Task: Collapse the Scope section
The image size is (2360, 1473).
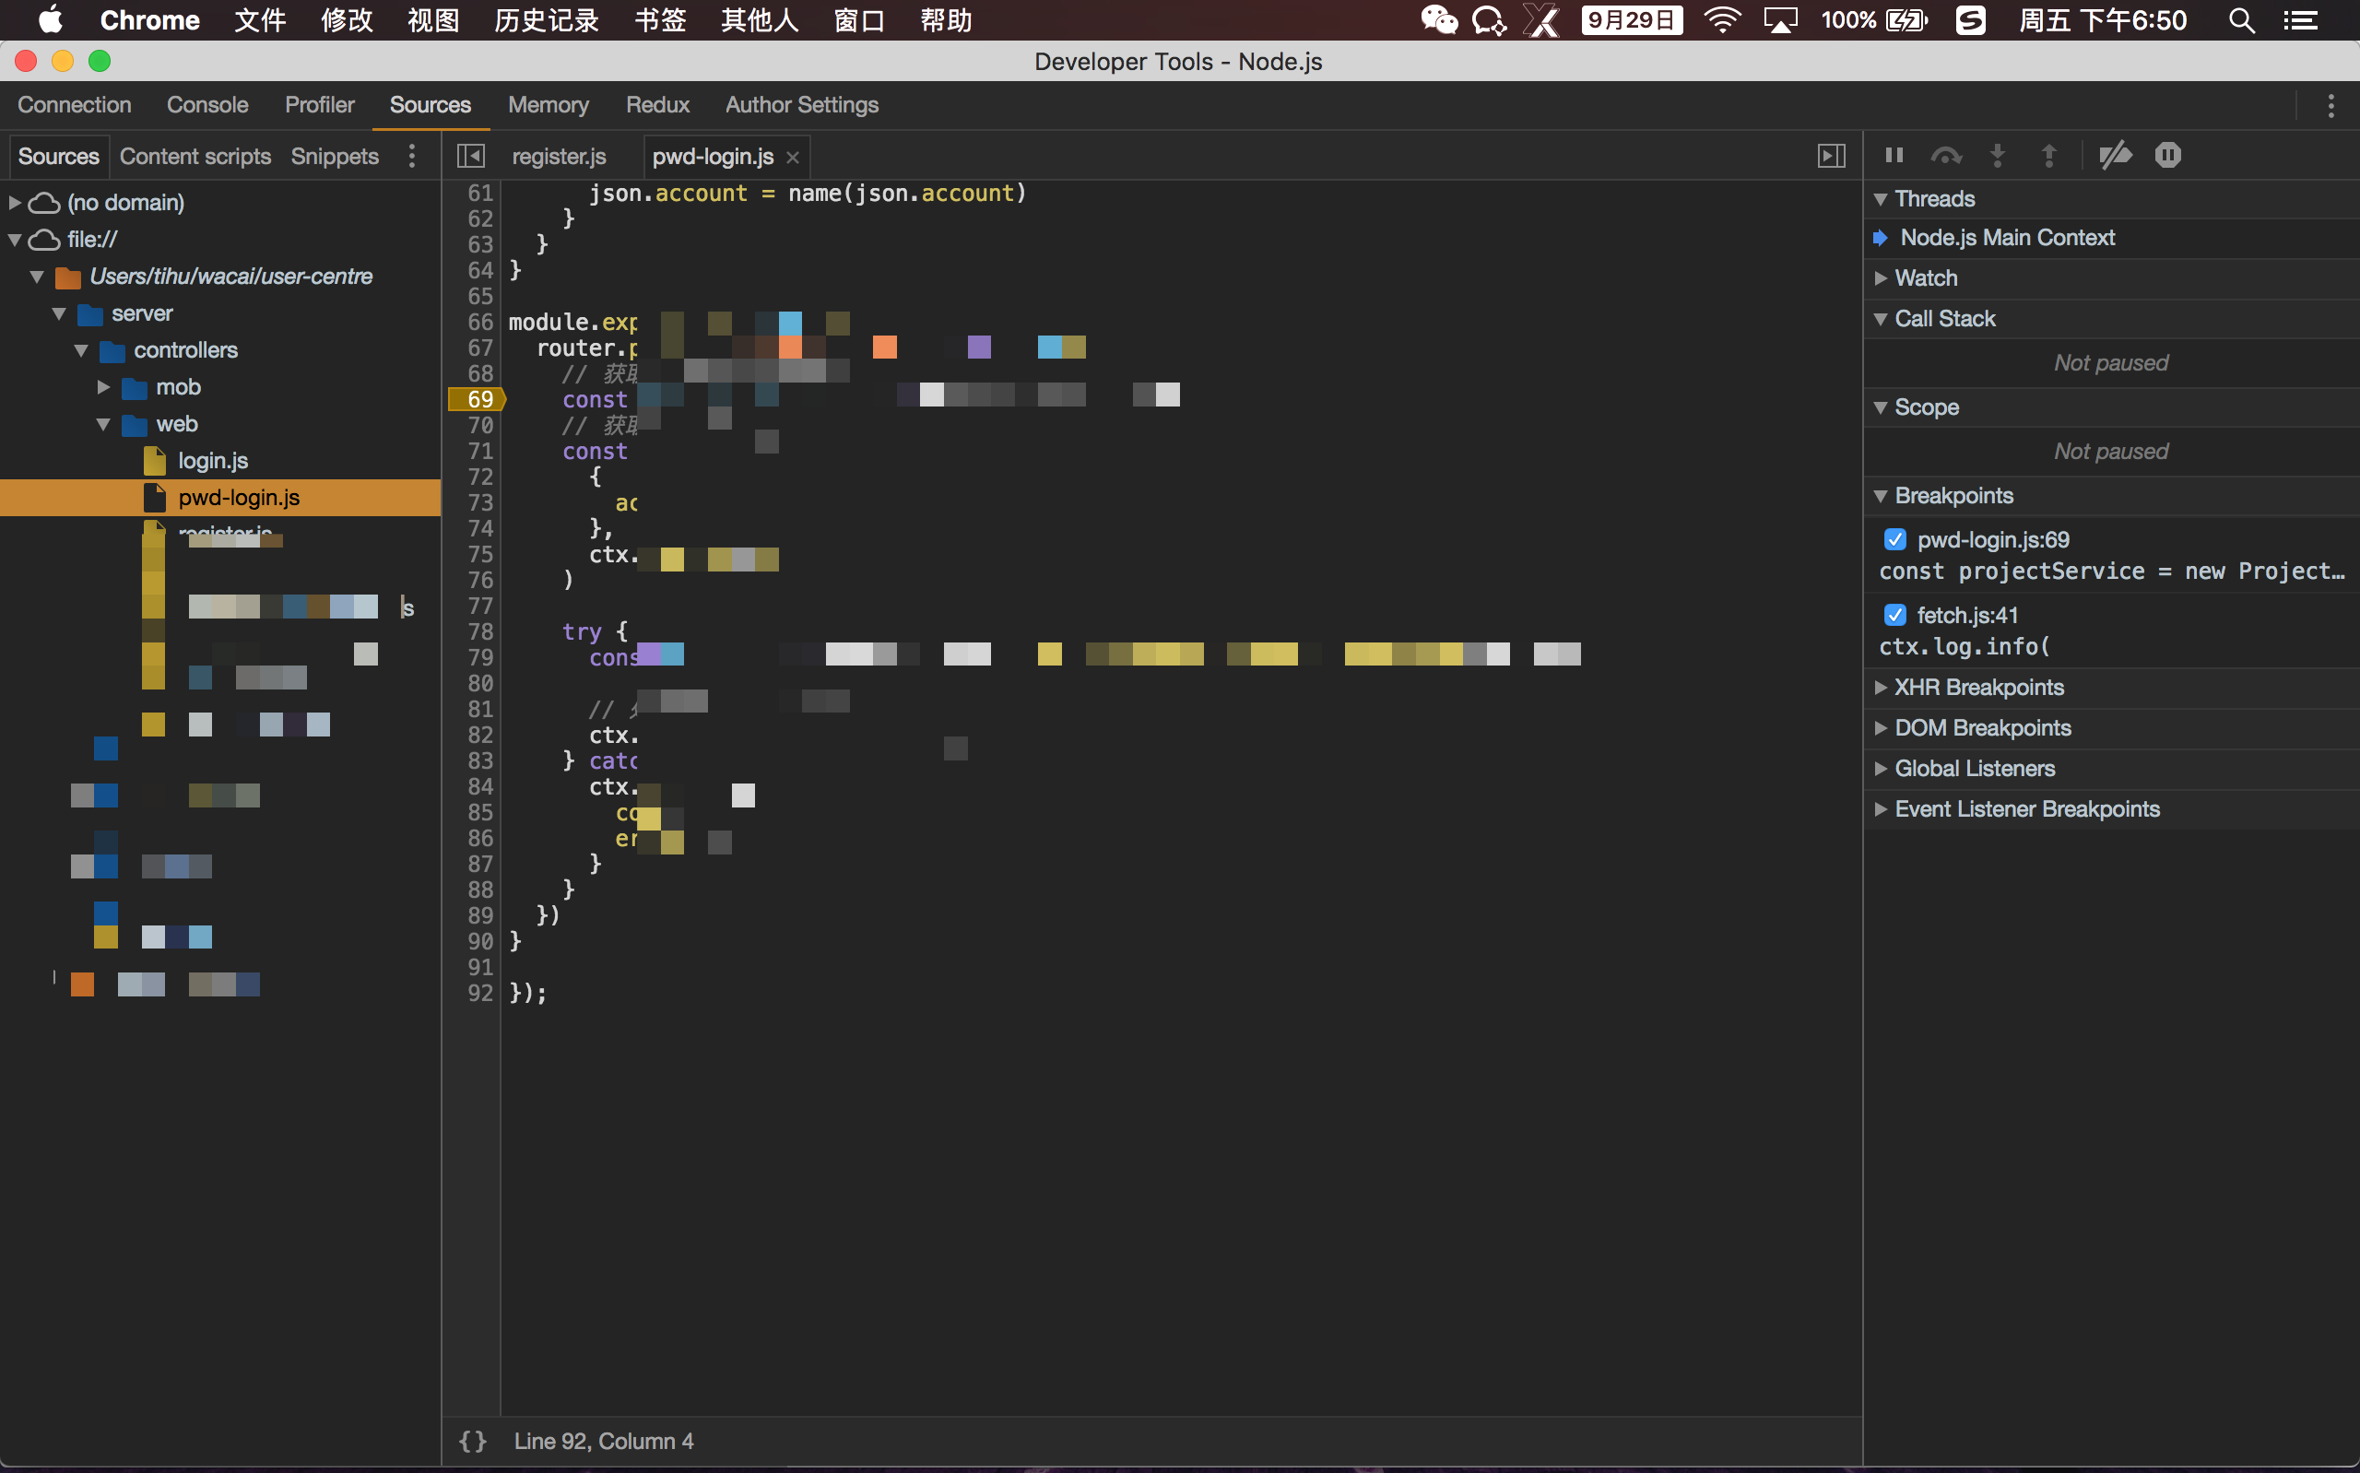Action: [x=1881, y=408]
